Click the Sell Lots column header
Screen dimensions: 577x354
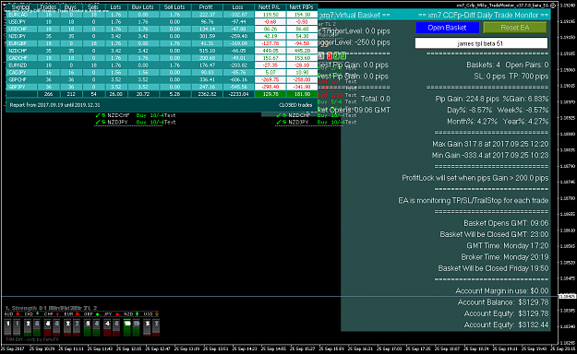(x=174, y=7)
